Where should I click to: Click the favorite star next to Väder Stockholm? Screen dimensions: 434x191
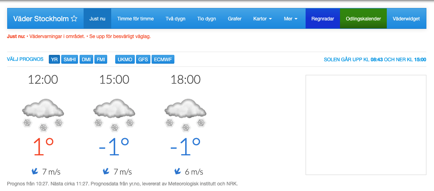pyautogui.click(x=74, y=19)
